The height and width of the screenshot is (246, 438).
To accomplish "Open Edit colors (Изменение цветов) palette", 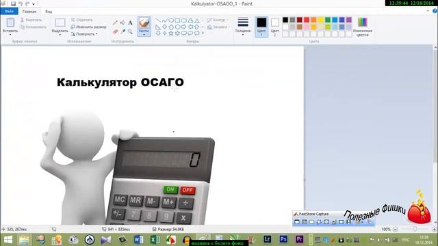I will 362,27.
